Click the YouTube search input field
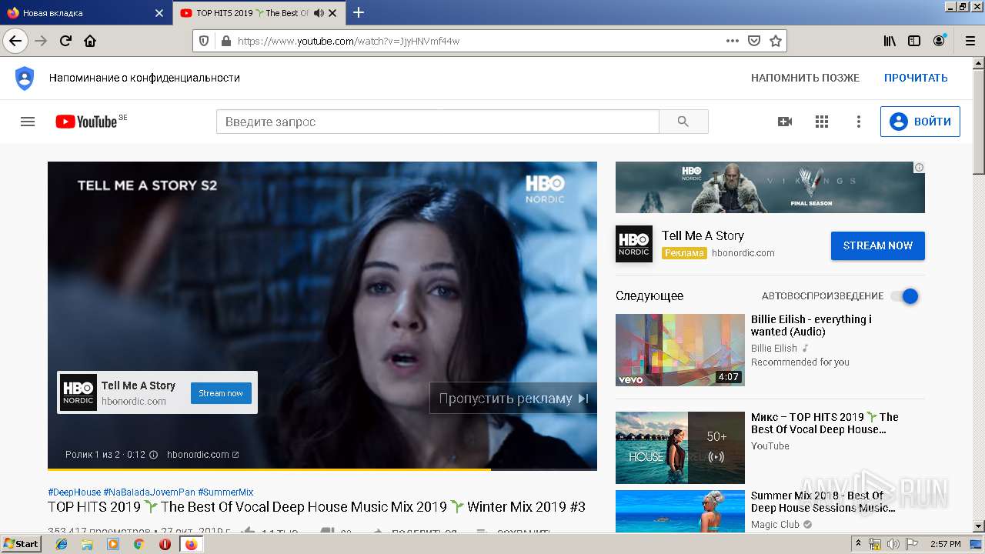Viewport: 985px width, 554px height. click(437, 122)
